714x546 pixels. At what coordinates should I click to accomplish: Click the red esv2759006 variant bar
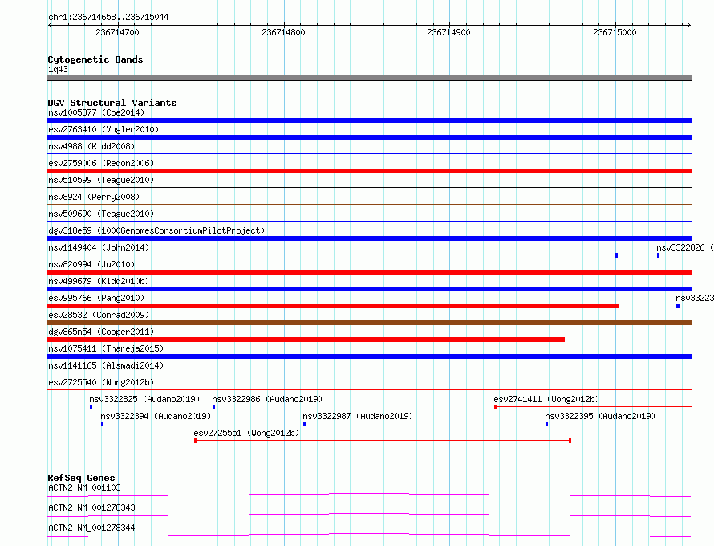pyautogui.click(x=369, y=171)
